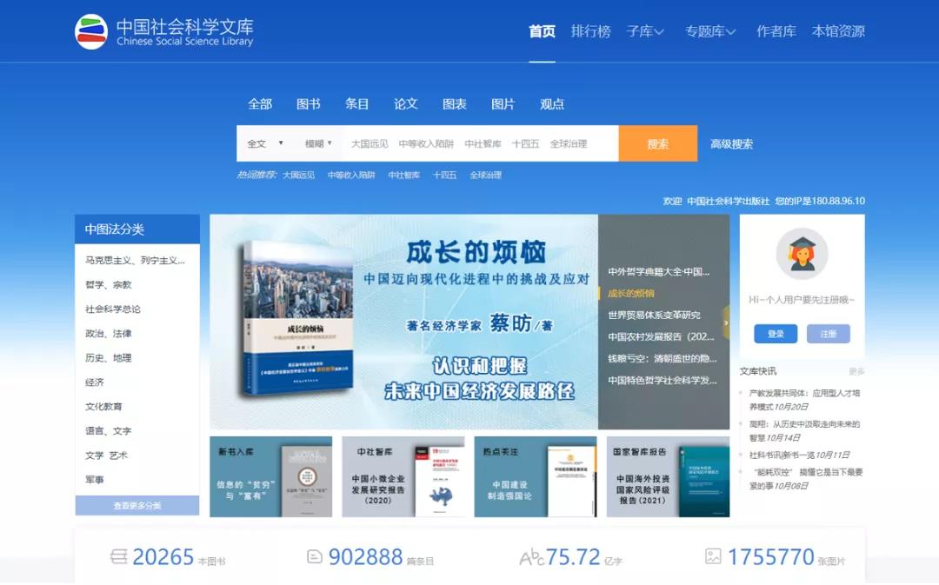Select banner item 中国农村发展报告
Viewport: 939px width, 585px height.
tap(661, 336)
